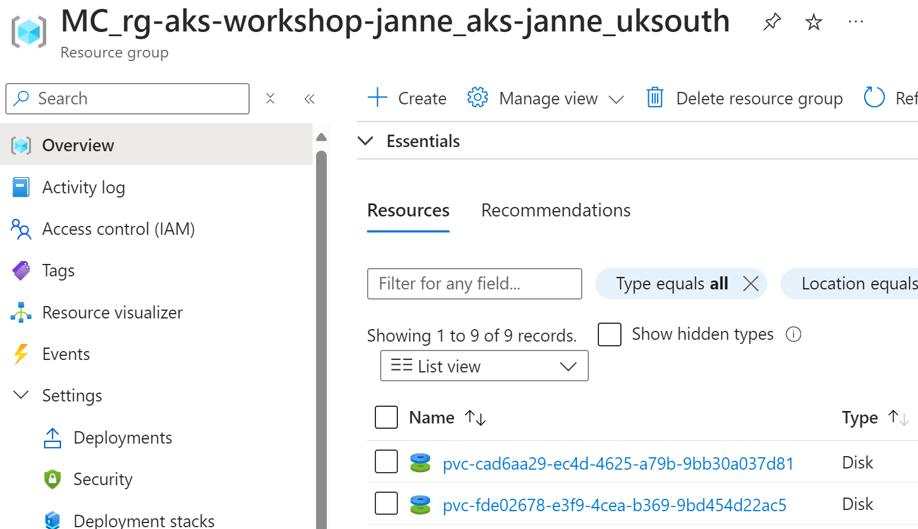The width and height of the screenshot is (918, 529).
Task: Click the sidebar scrollbar up arrow
Action: click(321, 138)
